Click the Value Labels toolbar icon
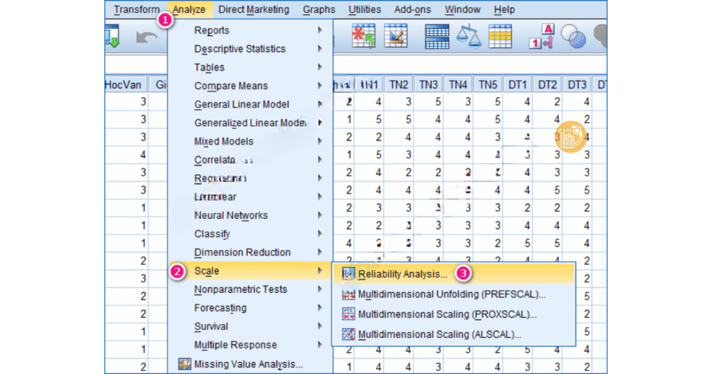The width and height of the screenshot is (712, 374). [541, 35]
